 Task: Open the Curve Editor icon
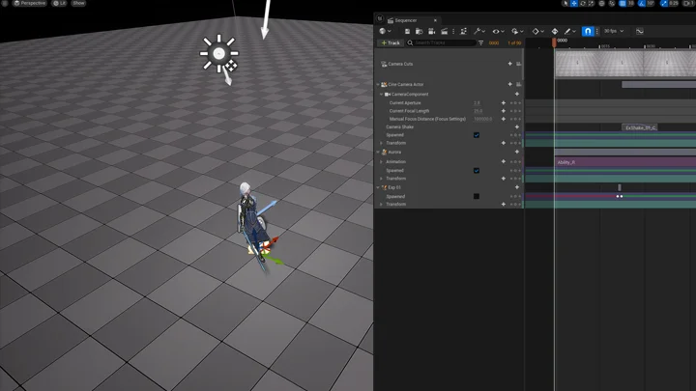tap(640, 31)
